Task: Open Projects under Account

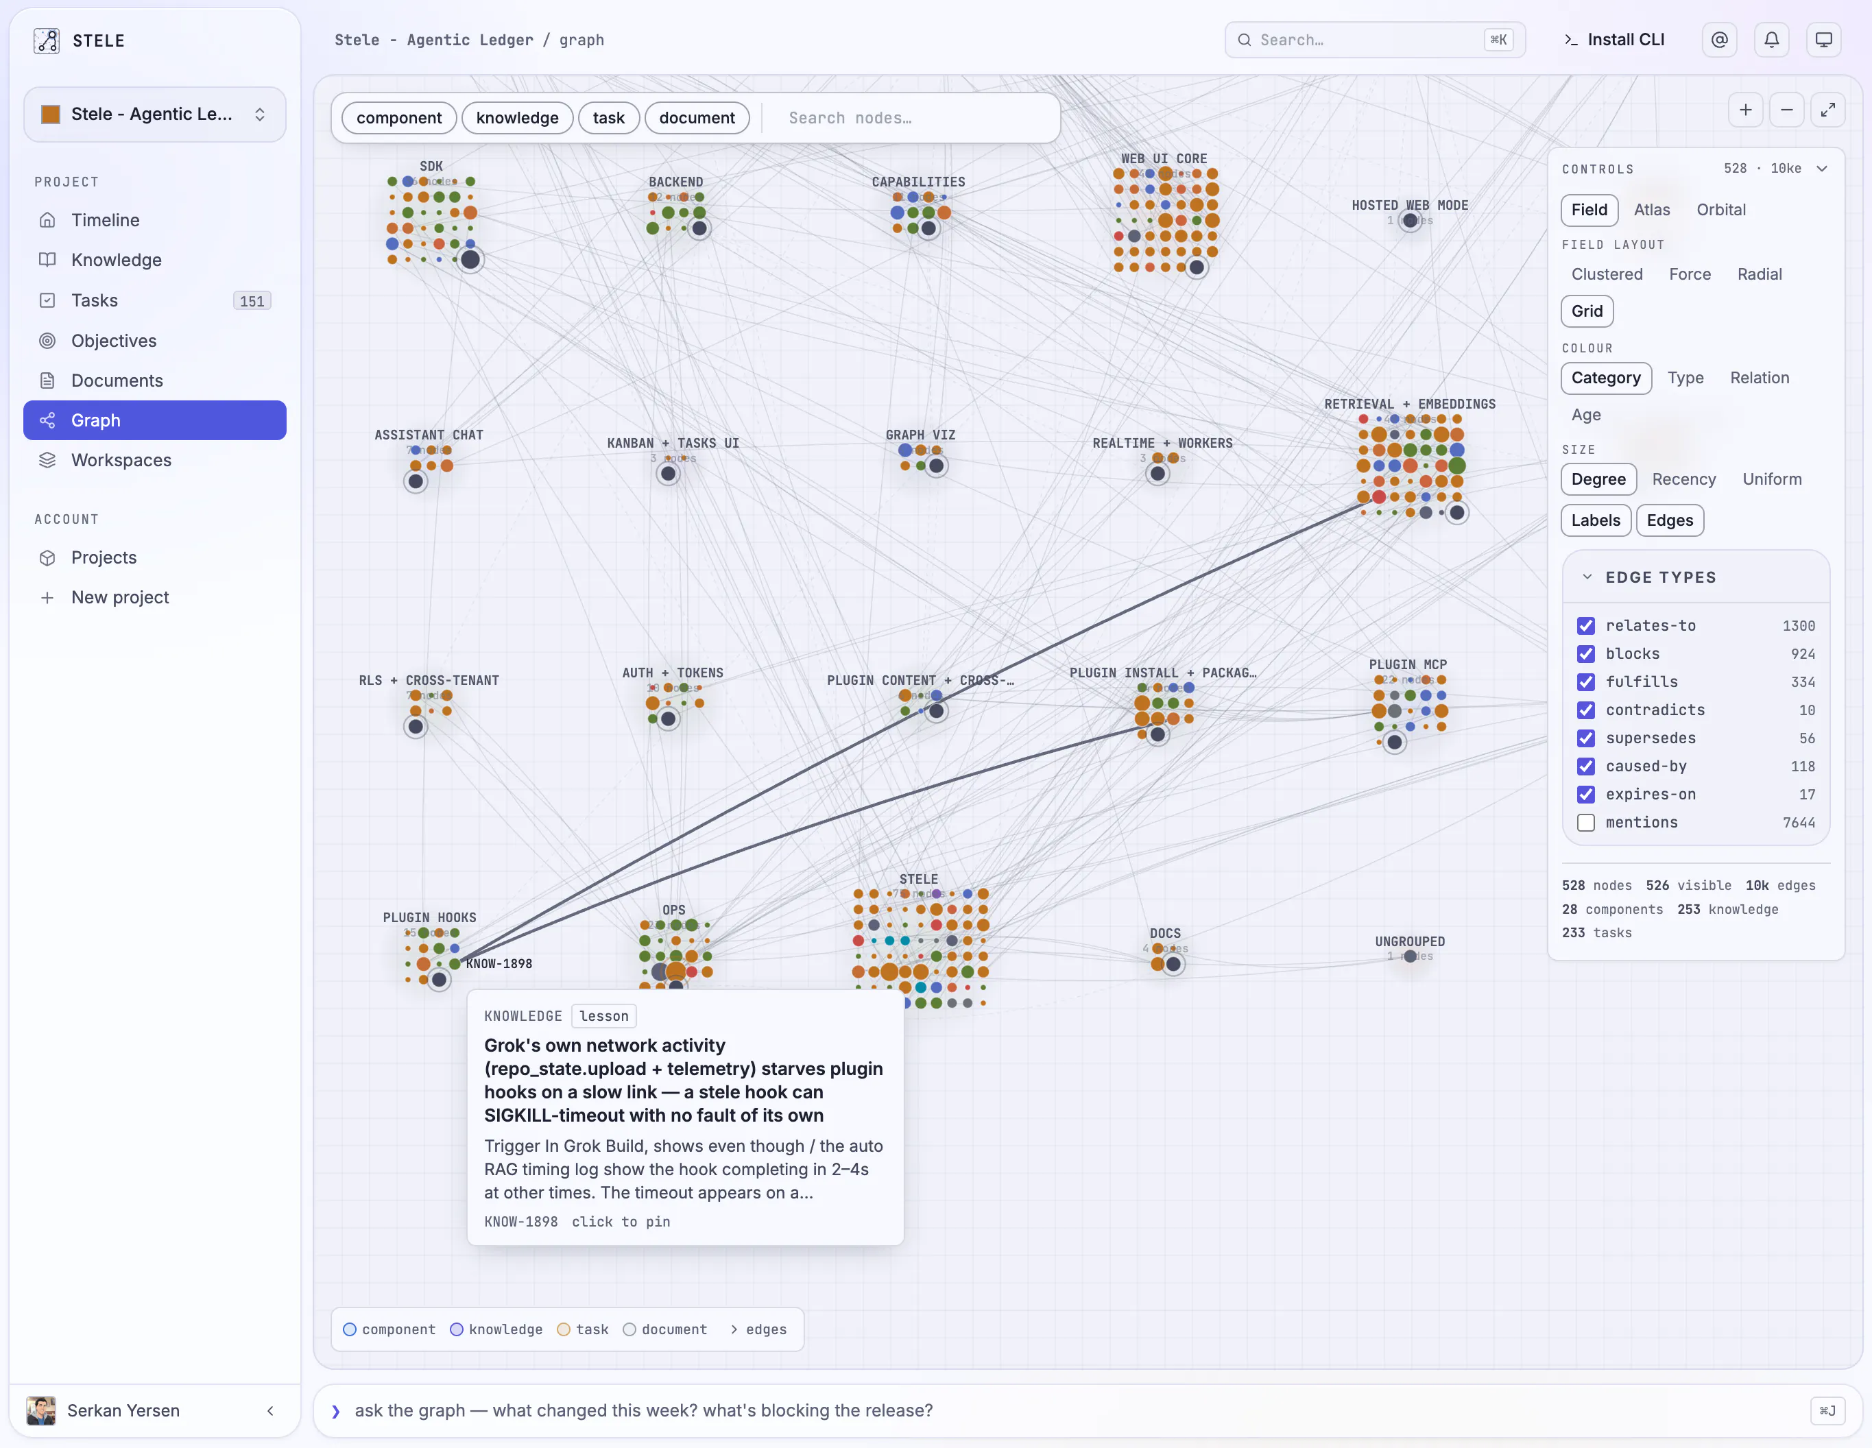Action: (154, 558)
